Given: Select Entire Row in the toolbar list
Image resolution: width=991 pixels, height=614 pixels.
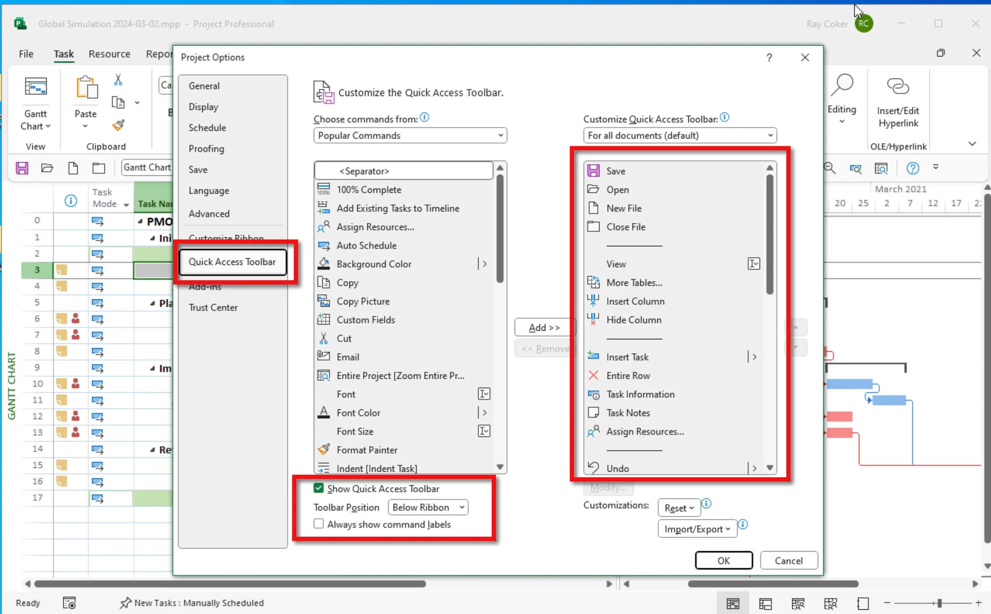Looking at the screenshot, I should click(x=674, y=376).
